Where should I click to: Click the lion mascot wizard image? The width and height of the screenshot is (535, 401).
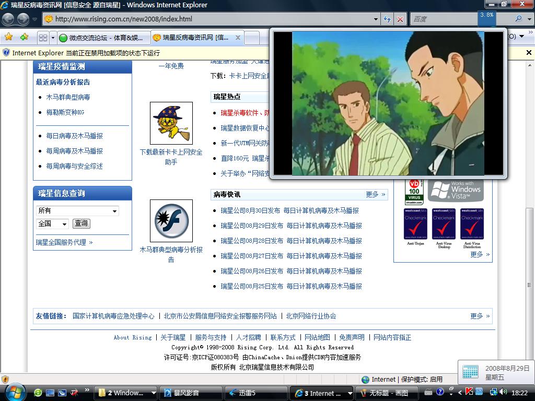tap(171, 123)
